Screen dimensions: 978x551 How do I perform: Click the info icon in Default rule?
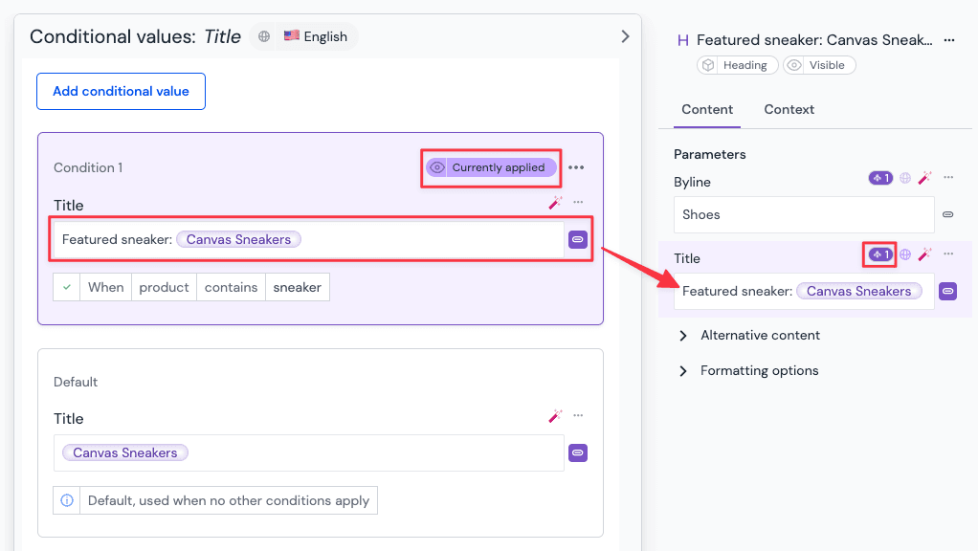(x=67, y=500)
